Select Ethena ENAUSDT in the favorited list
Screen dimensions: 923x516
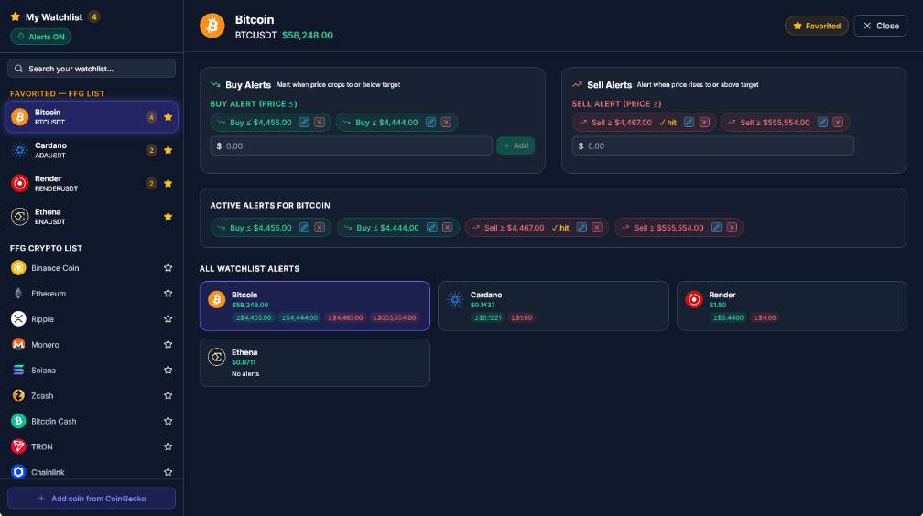pos(92,217)
